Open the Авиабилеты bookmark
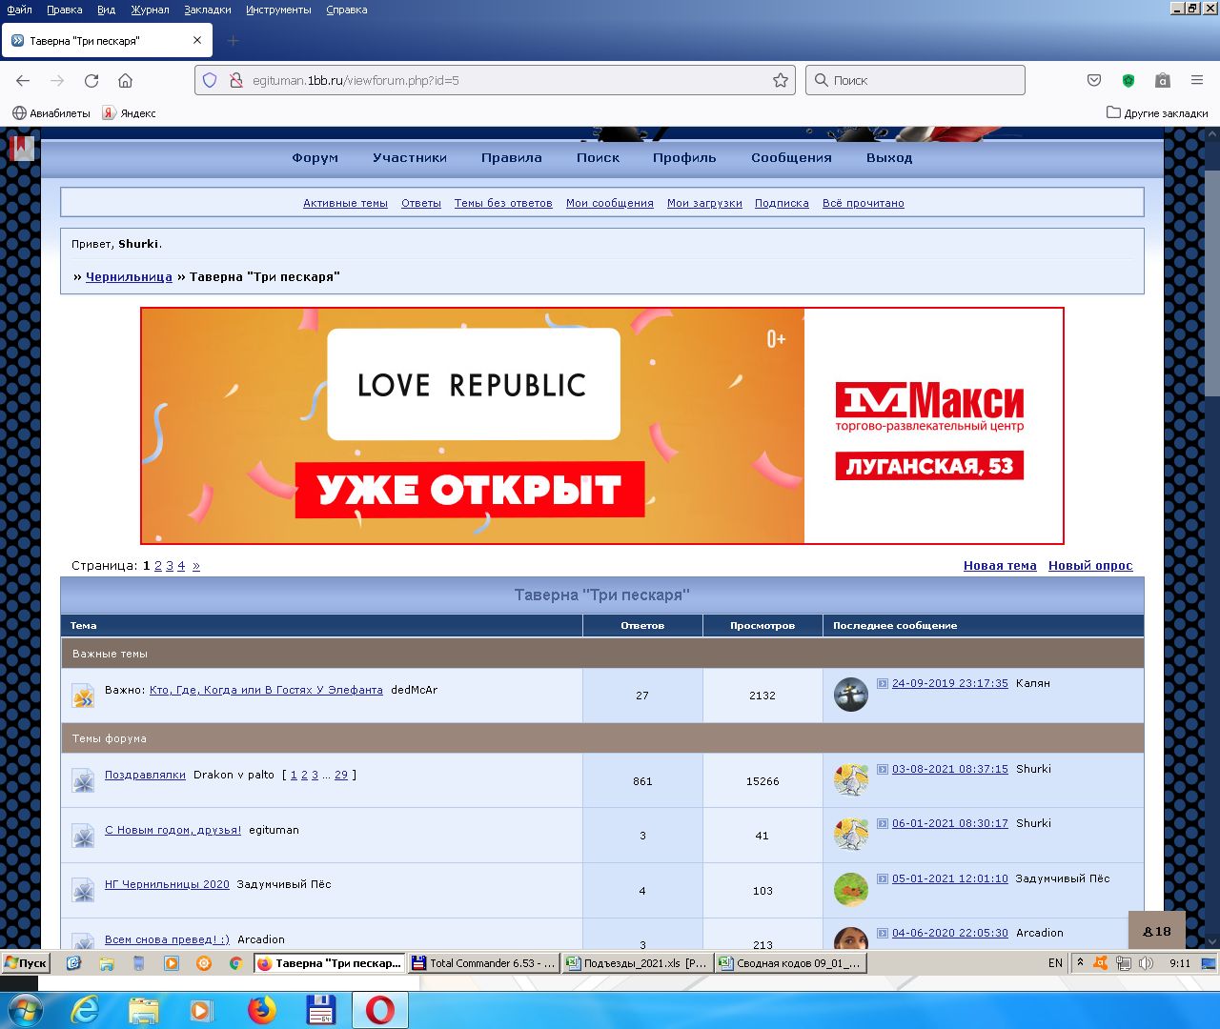This screenshot has height=1029, width=1220. 51,113
